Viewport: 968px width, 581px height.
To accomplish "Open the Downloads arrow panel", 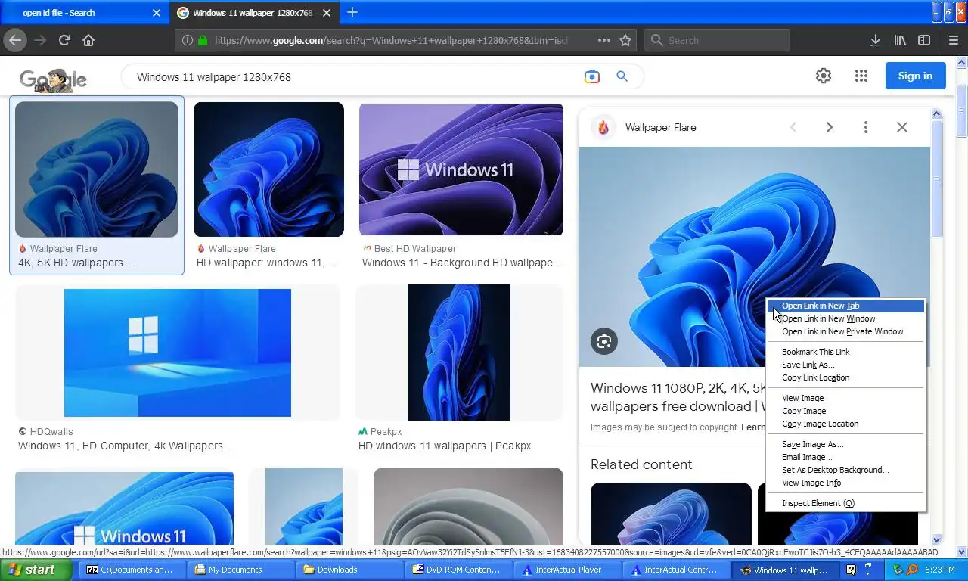I will (x=875, y=40).
